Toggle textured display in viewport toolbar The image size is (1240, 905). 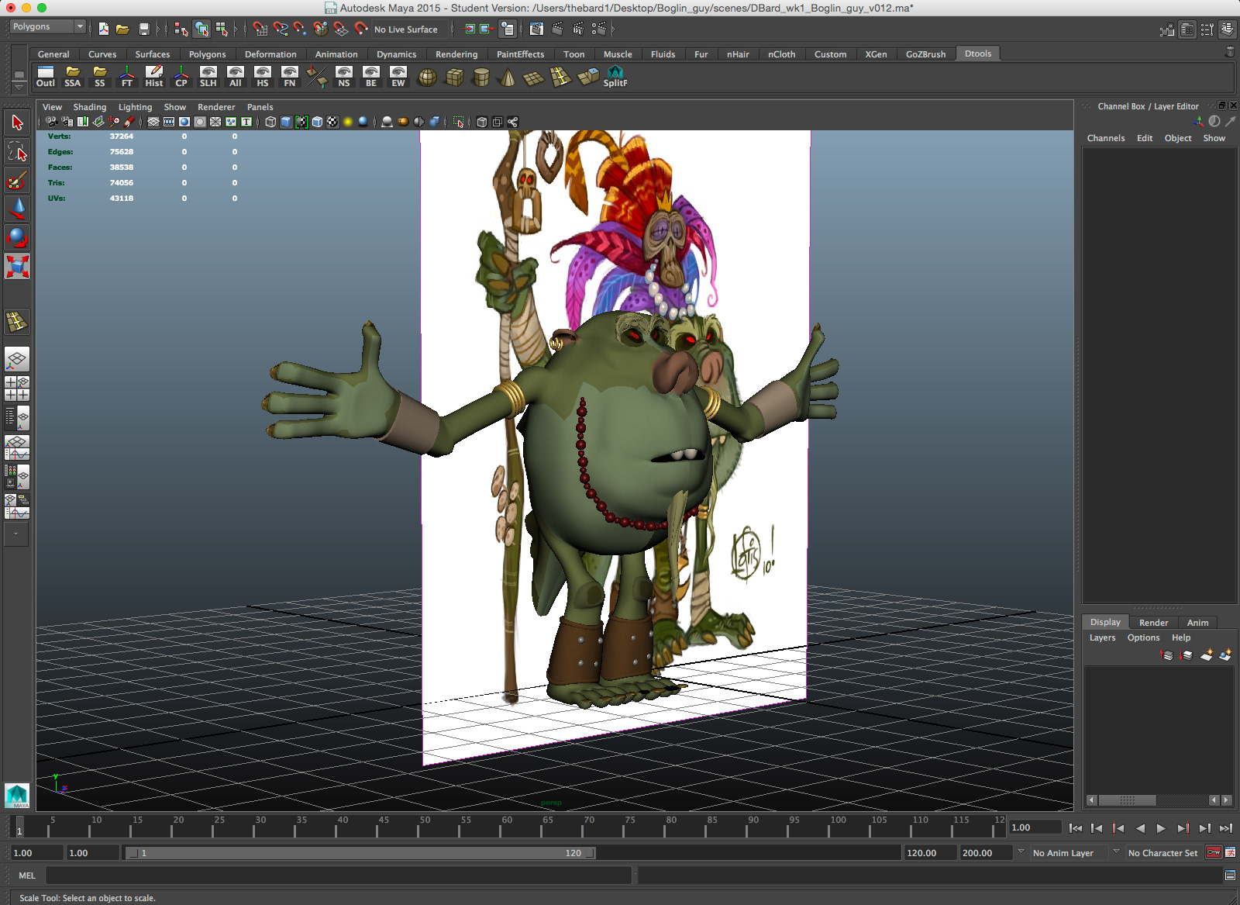[x=332, y=122]
